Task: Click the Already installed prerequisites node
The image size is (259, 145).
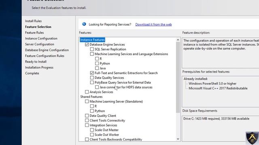Action: click(x=195, y=79)
